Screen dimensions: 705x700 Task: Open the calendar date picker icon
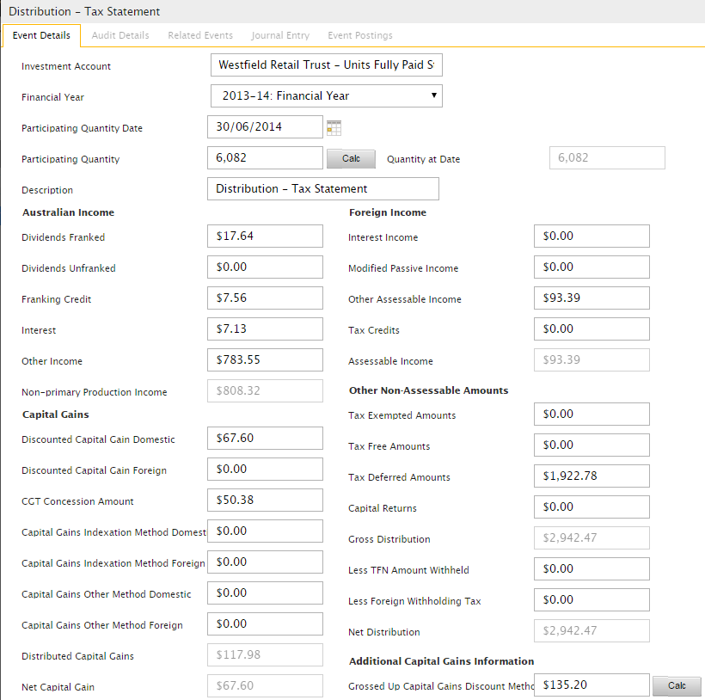334,127
